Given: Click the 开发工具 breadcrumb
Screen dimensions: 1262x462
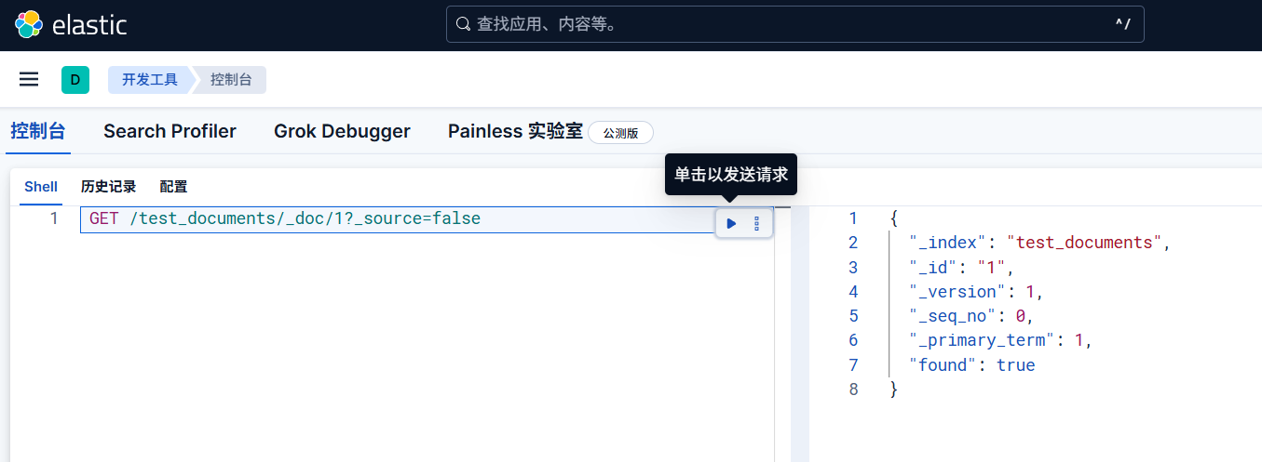Looking at the screenshot, I should pos(149,80).
